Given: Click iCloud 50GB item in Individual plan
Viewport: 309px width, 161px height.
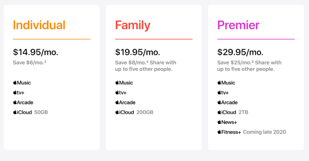Looking at the screenshot, I should (x=30, y=112).
